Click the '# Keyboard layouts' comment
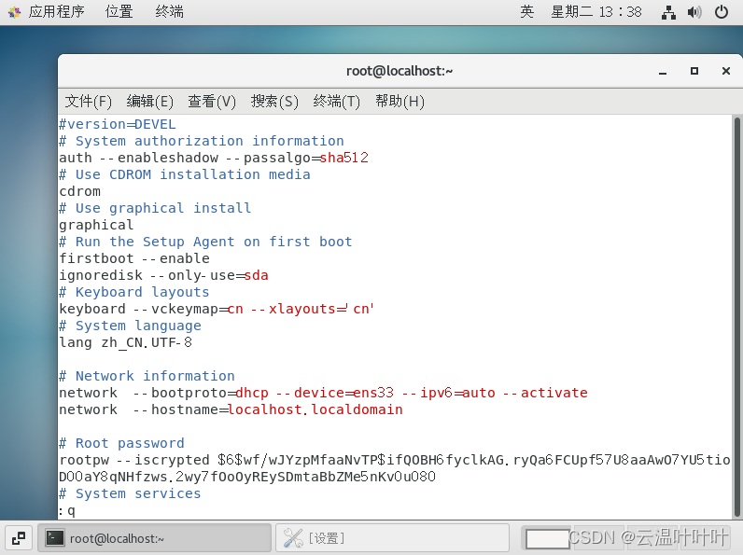 coord(134,292)
